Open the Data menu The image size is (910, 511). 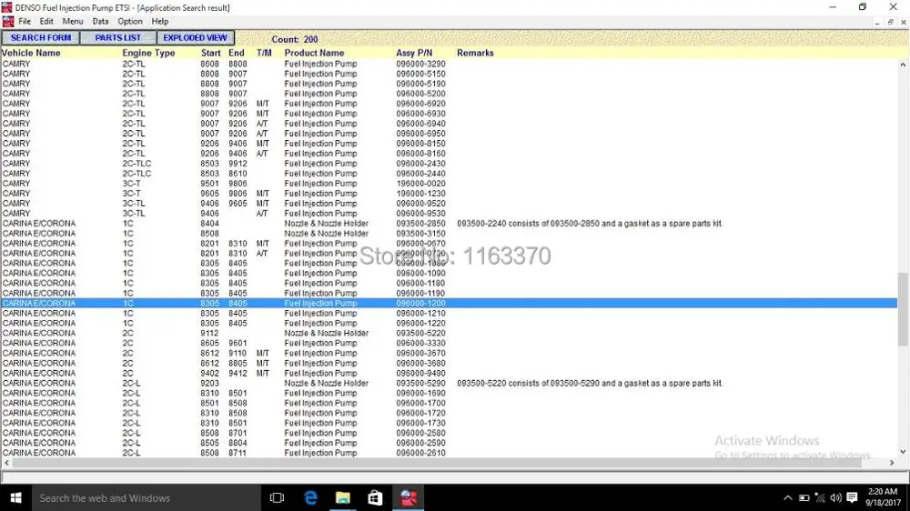pos(100,22)
